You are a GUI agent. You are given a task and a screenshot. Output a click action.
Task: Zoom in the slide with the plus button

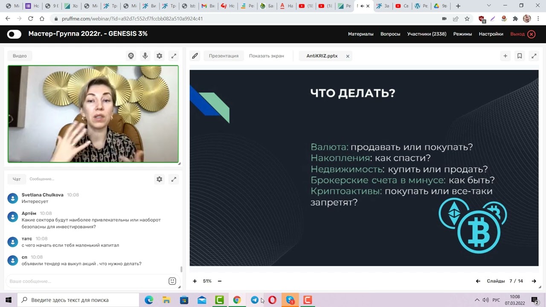pos(195,281)
